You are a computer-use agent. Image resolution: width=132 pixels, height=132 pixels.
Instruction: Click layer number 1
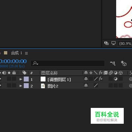coord(32,80)
